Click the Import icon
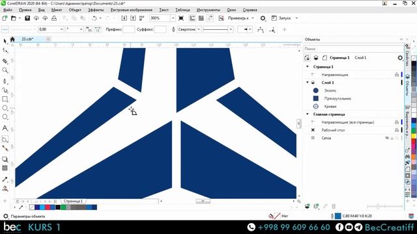417x234 pixels. (x=124, y=18)
